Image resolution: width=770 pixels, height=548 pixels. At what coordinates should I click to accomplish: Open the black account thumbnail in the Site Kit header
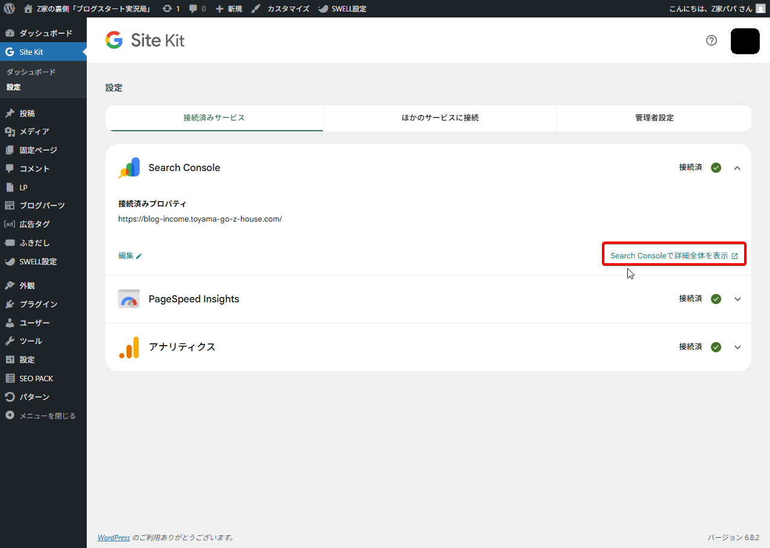point(745,41)
